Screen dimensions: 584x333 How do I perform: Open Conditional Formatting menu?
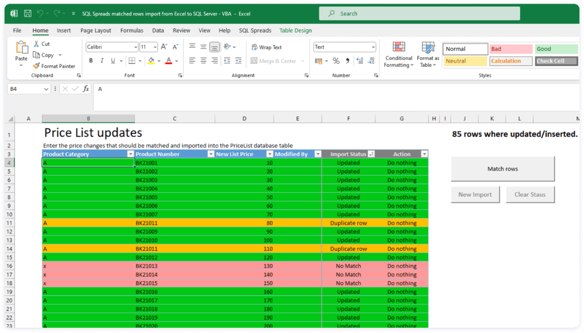pos(399,54)
